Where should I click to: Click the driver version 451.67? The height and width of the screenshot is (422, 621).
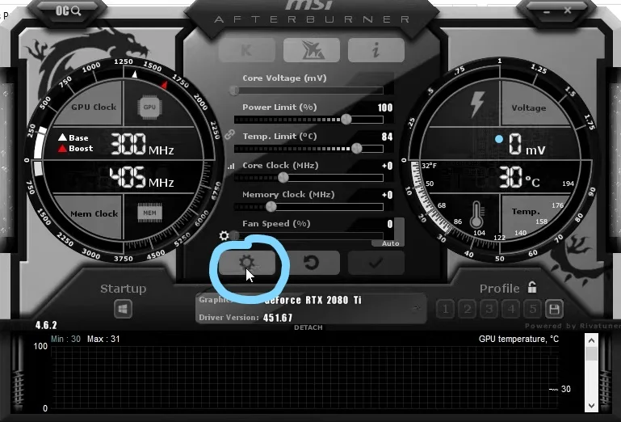coord(278,318)
